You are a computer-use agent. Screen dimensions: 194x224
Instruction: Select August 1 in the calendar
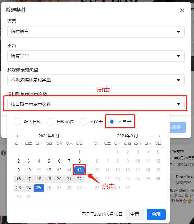coord(80,152)
